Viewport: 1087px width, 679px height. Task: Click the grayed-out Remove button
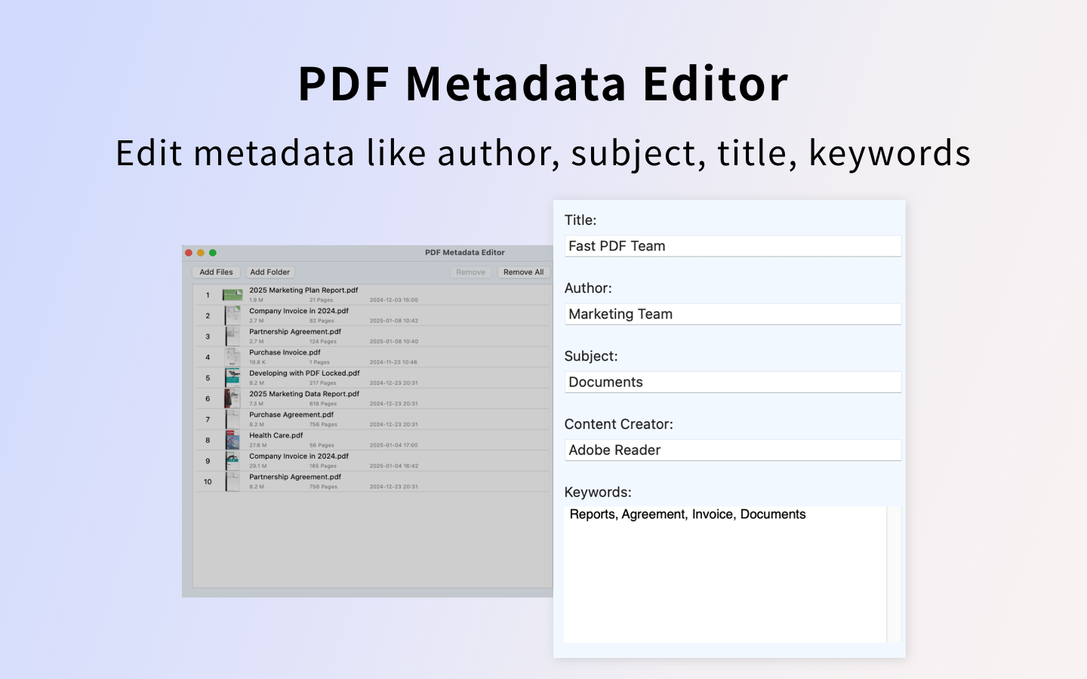coord(471,272)
